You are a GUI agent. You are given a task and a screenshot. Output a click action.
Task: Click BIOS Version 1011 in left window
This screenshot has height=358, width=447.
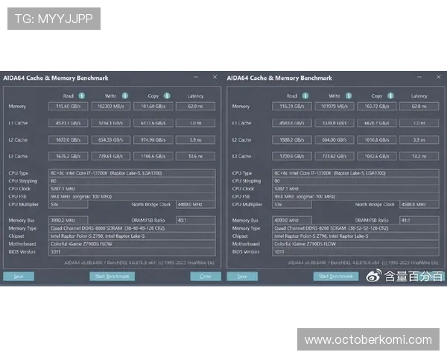(x=132, y=252)
